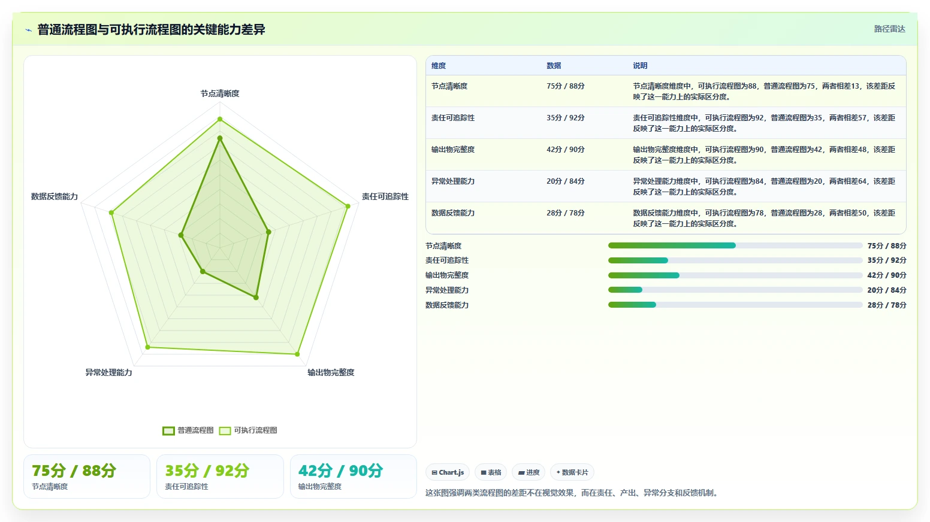Click the 责任可追踪性 progress bar
The image size is (930, 522).
(735, 260)
